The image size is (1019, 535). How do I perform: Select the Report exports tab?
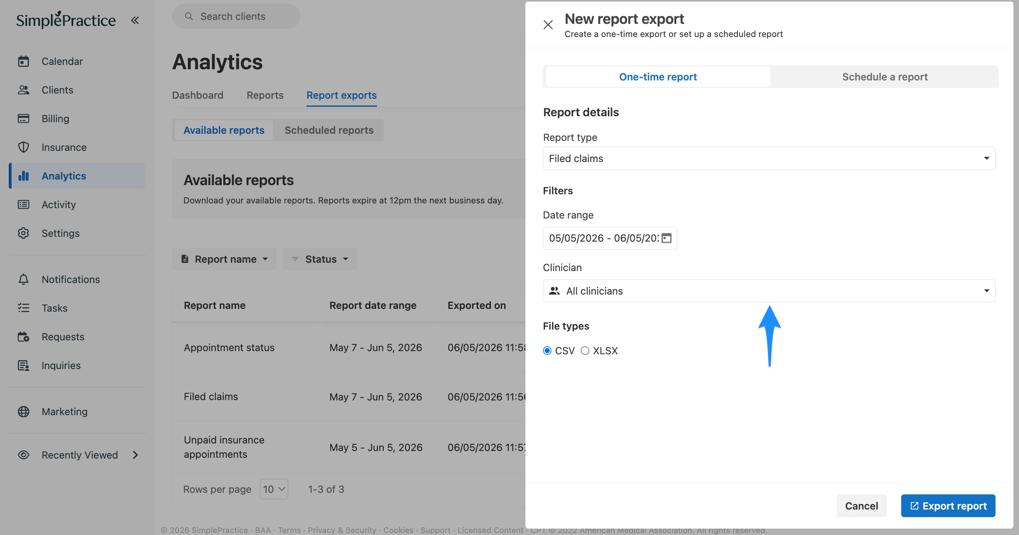tap(342, 95)
